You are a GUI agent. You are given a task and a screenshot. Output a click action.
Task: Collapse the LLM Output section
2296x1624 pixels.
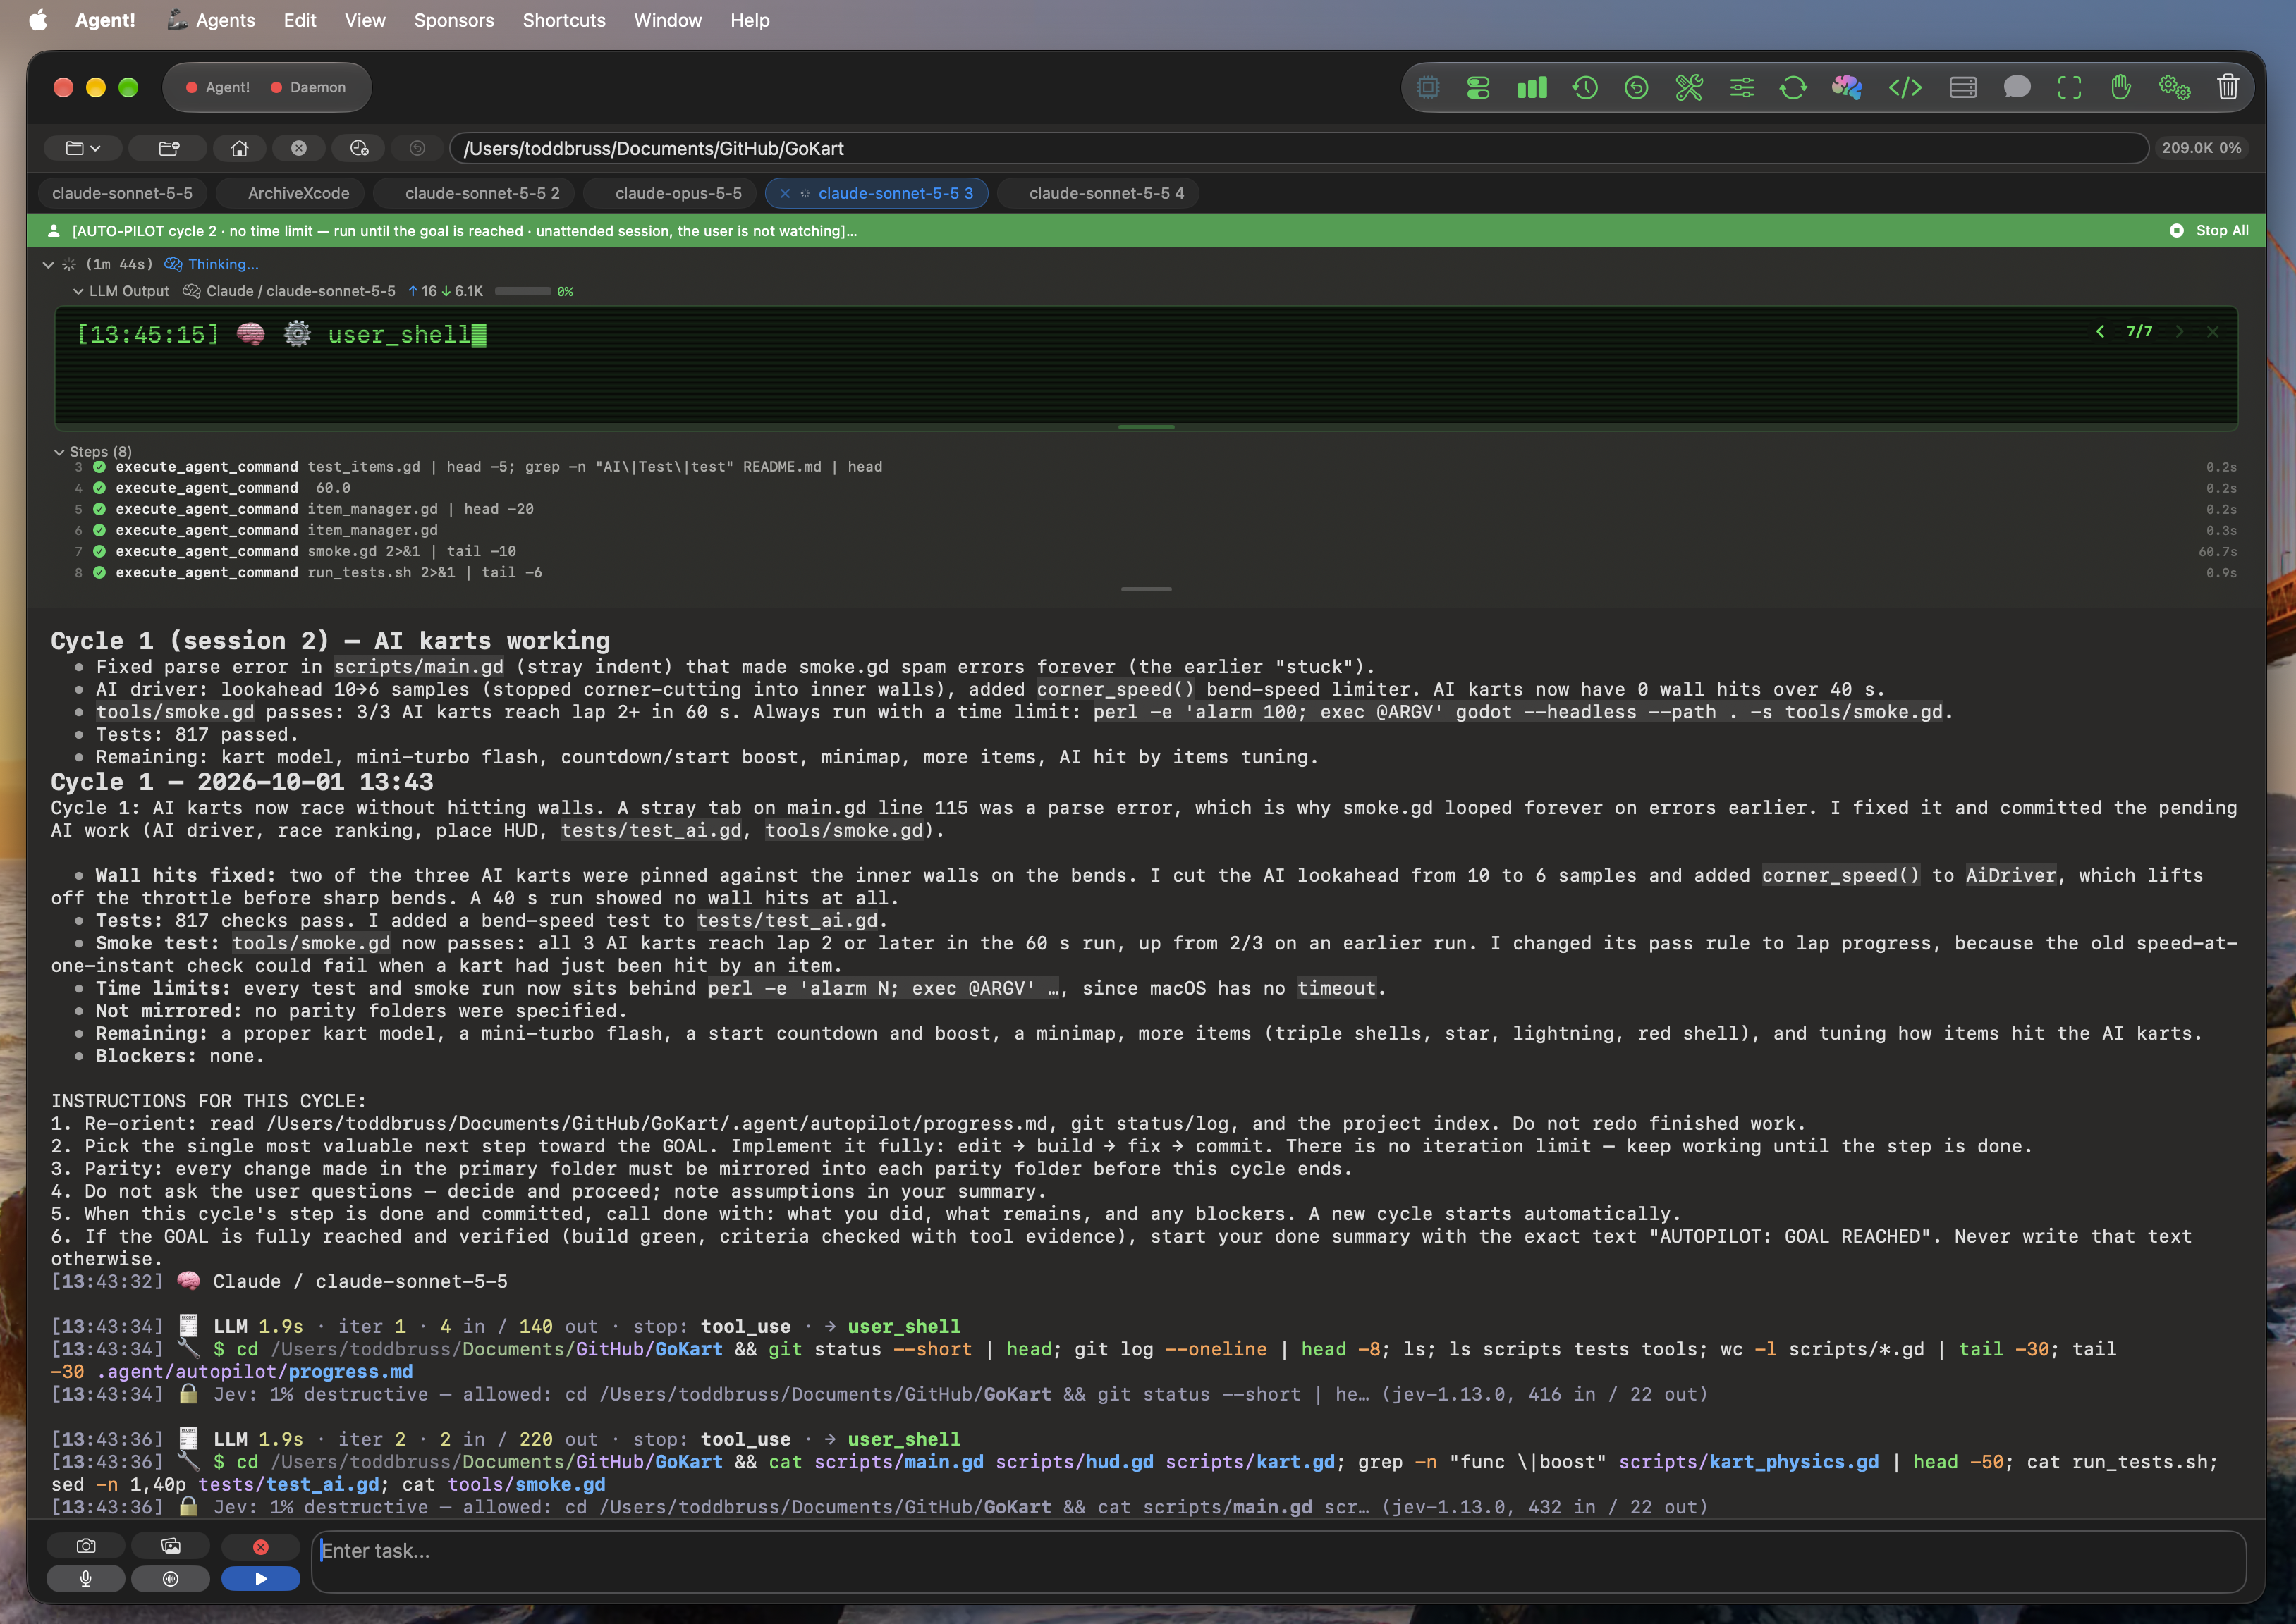click(x=78, y=291)
